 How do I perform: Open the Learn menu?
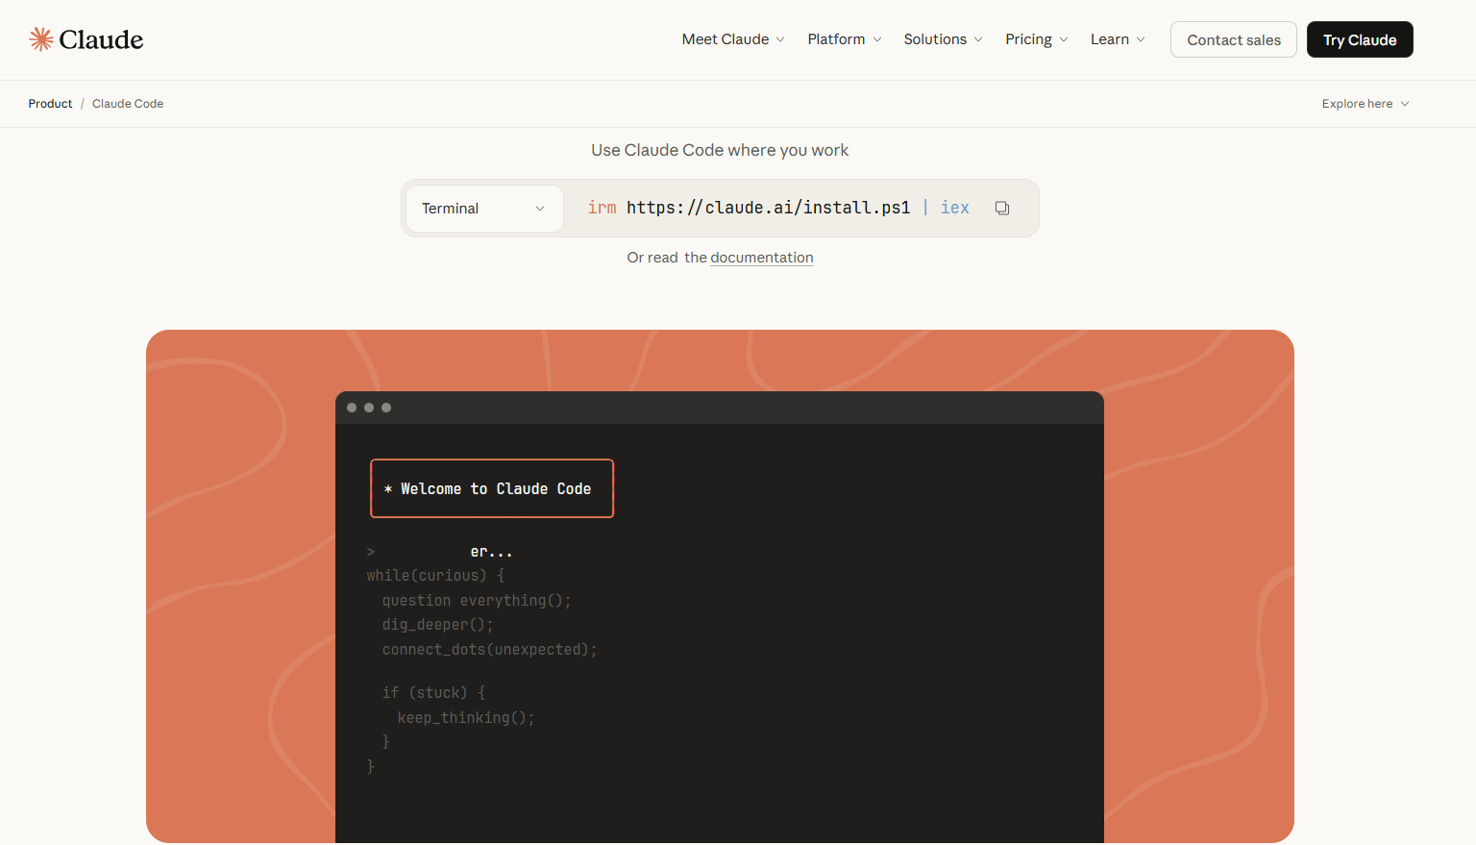pos(1118,39)
